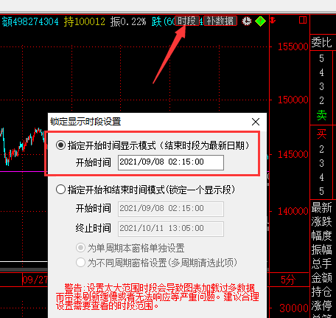Click the 额498274304 turnover value
Image resolution: width=336 pixels, height=318 pixels.
click(30, 21)
